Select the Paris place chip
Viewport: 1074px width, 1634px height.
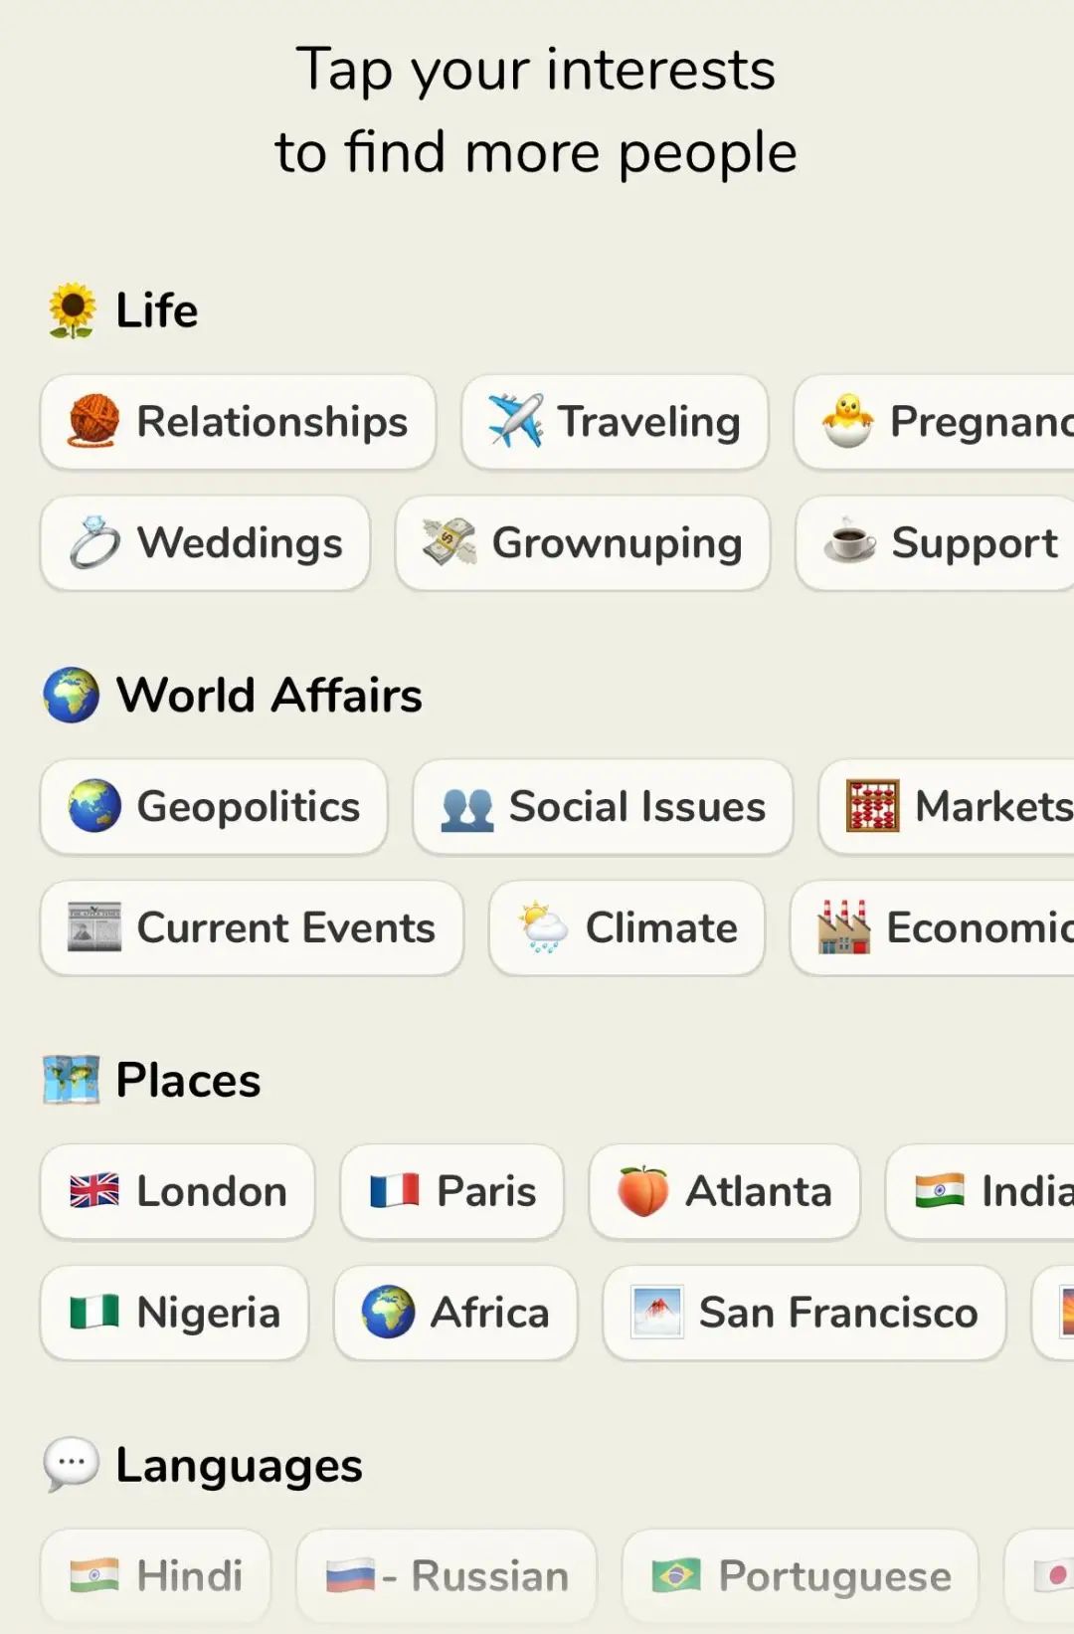click(452, 1191)
